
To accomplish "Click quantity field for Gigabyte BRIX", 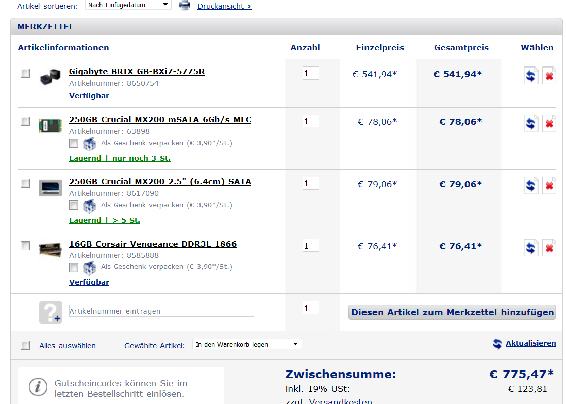I will [x=311, y=73].
